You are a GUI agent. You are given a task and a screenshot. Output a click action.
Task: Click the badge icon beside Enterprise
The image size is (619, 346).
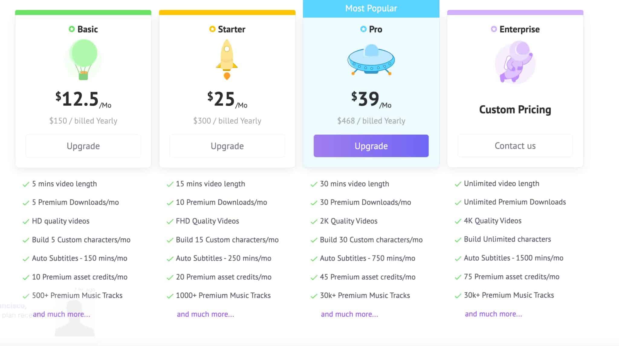click(x=493, y=29)
